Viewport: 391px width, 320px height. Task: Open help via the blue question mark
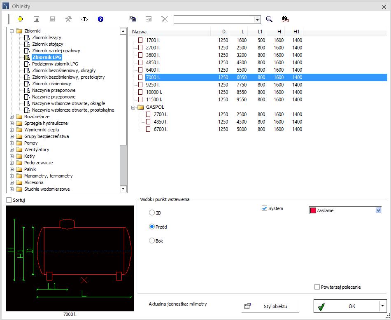click(100, 19)
